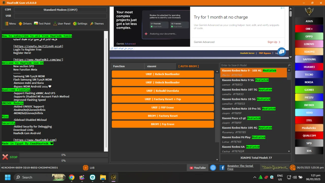The image size is (325, 183).
Task: Open the Windows Start menu
Action: [8, 177]
